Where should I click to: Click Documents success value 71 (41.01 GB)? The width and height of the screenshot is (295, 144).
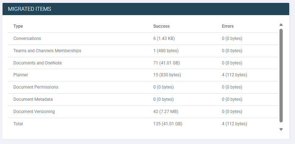(x=166, y=63)
